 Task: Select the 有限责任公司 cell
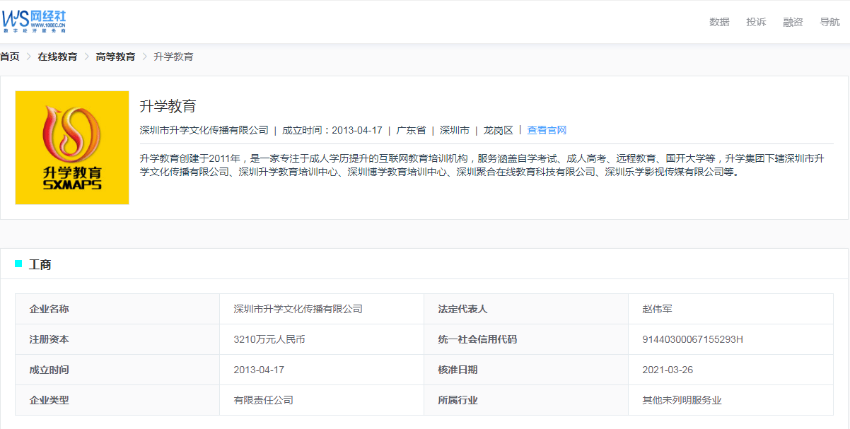pos(322,400)
